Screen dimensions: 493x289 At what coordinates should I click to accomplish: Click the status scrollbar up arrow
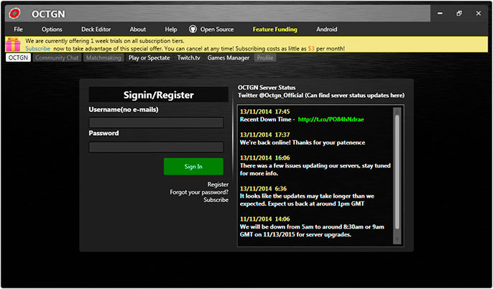tap(397, 111)
